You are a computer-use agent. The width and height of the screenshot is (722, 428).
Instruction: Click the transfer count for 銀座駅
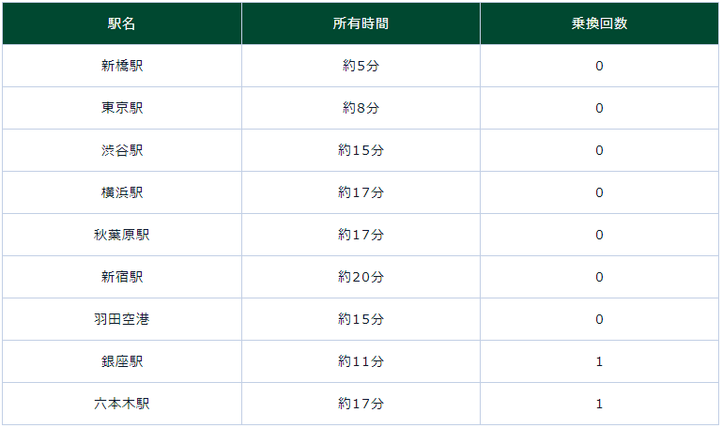[599, 361]
